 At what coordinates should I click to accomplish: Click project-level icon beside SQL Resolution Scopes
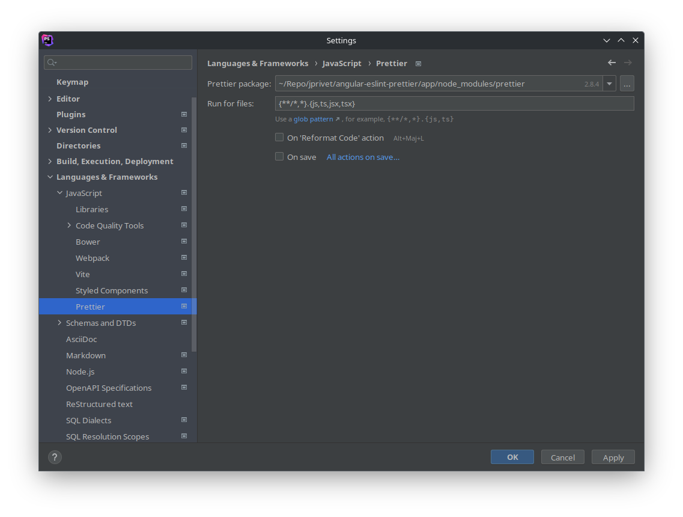pos(184,436)
